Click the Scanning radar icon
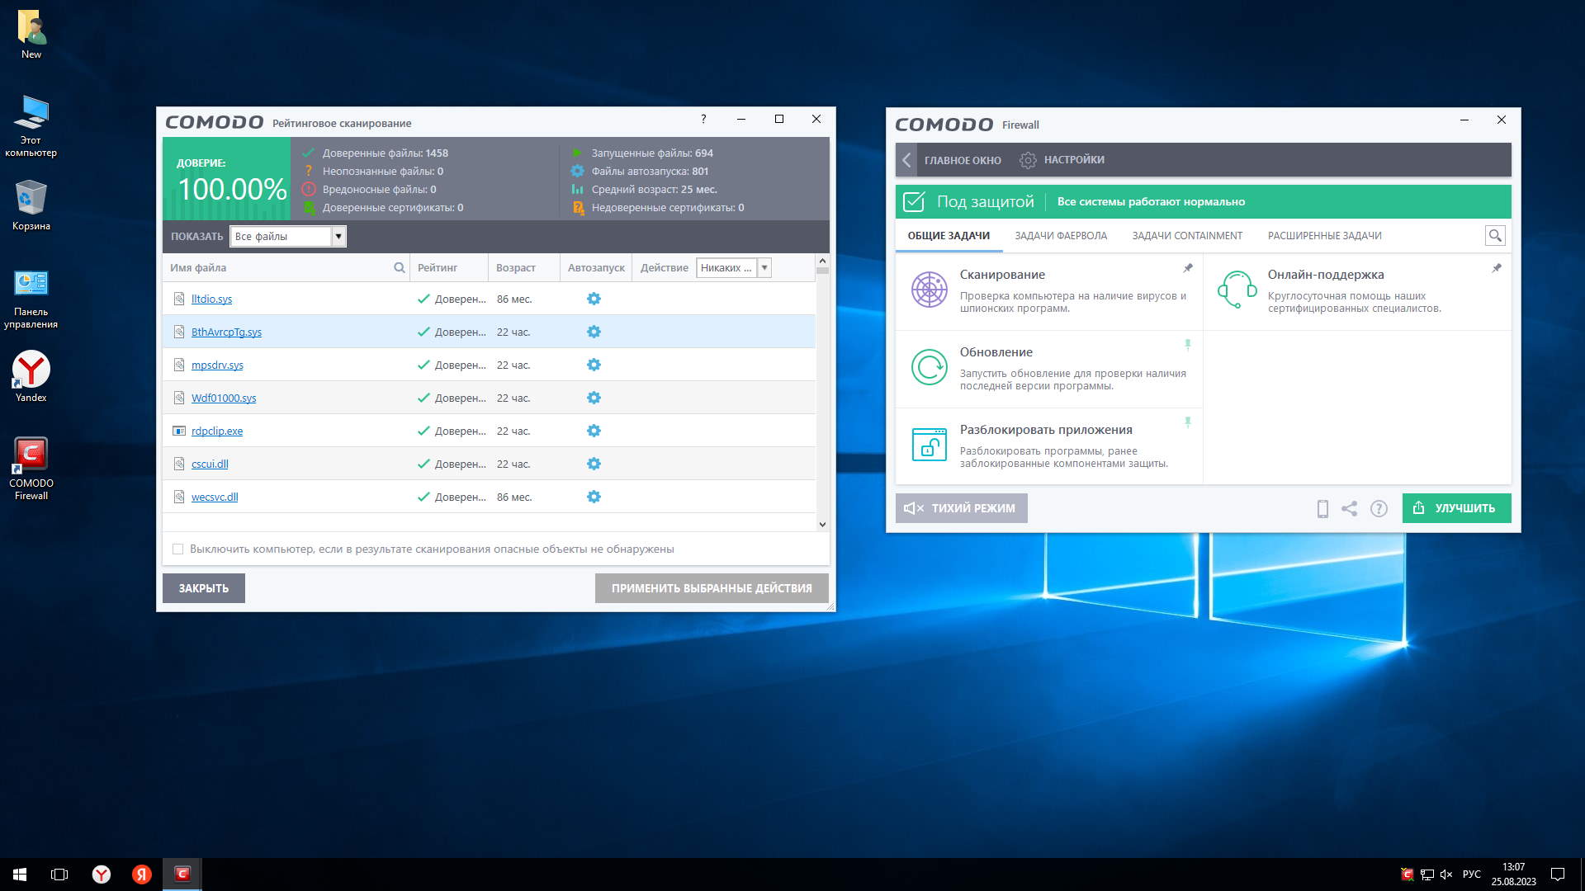1585x891 pixels. 929,290
